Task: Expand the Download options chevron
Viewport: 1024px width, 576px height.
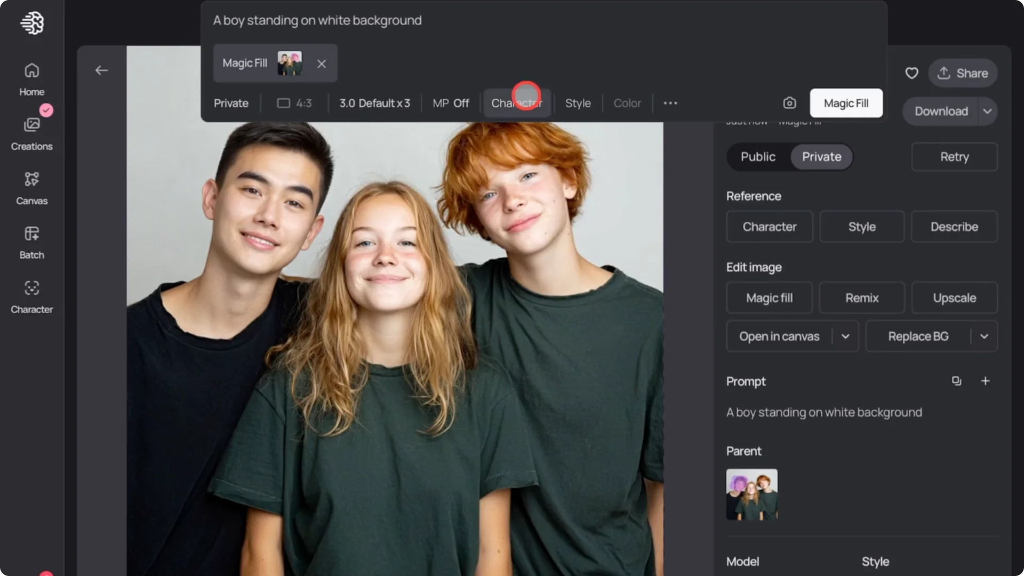Action: pyautogui.click(x=987, y=111)
